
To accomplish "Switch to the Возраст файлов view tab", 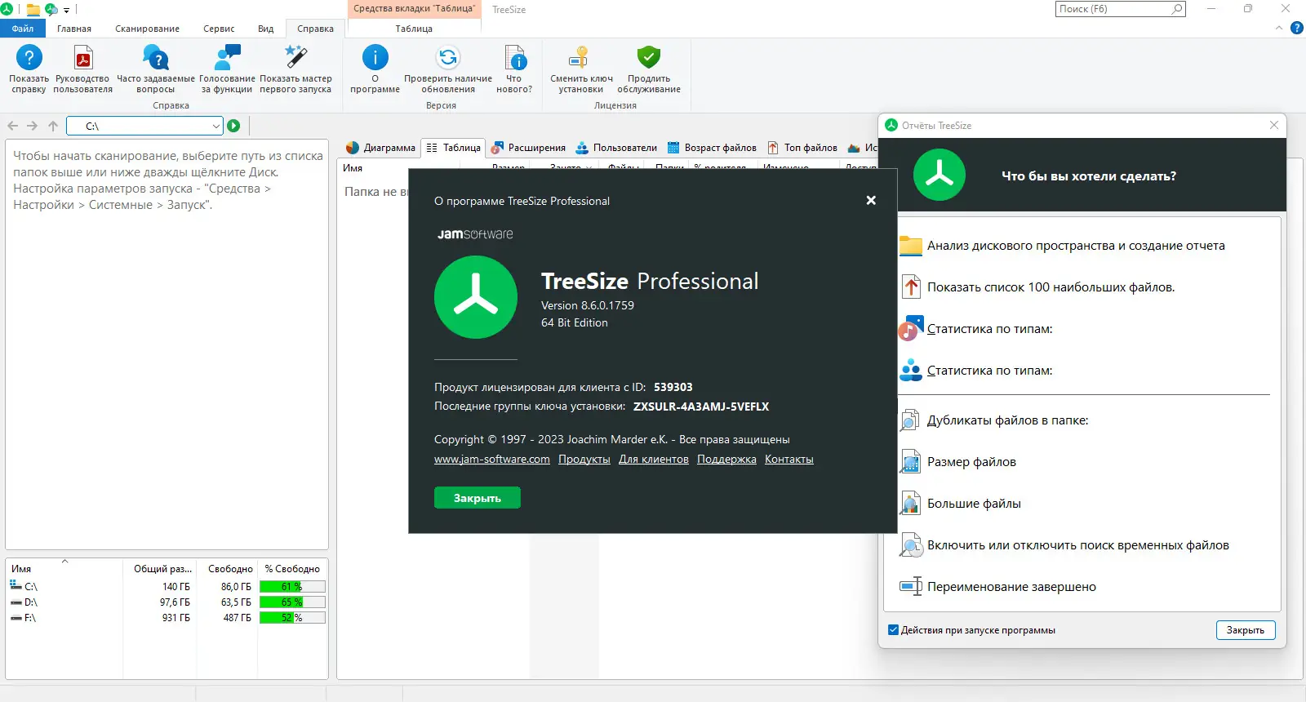I will click(x=712, y=148).
